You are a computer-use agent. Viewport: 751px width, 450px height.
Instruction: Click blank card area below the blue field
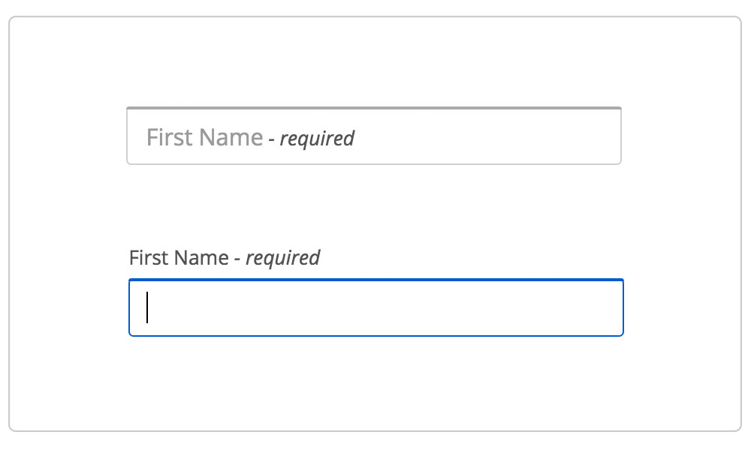pyautogui.click(x=376, y=382)
